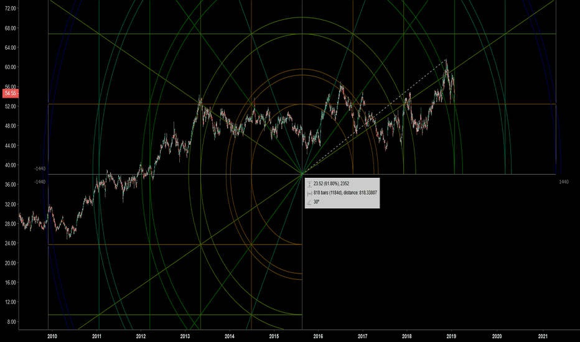Image resolution: width=580 pixels, height=342 pixels.
Task: Click the 2014 label on time axis
Action: pyautogui.click(x=230, y=336)
